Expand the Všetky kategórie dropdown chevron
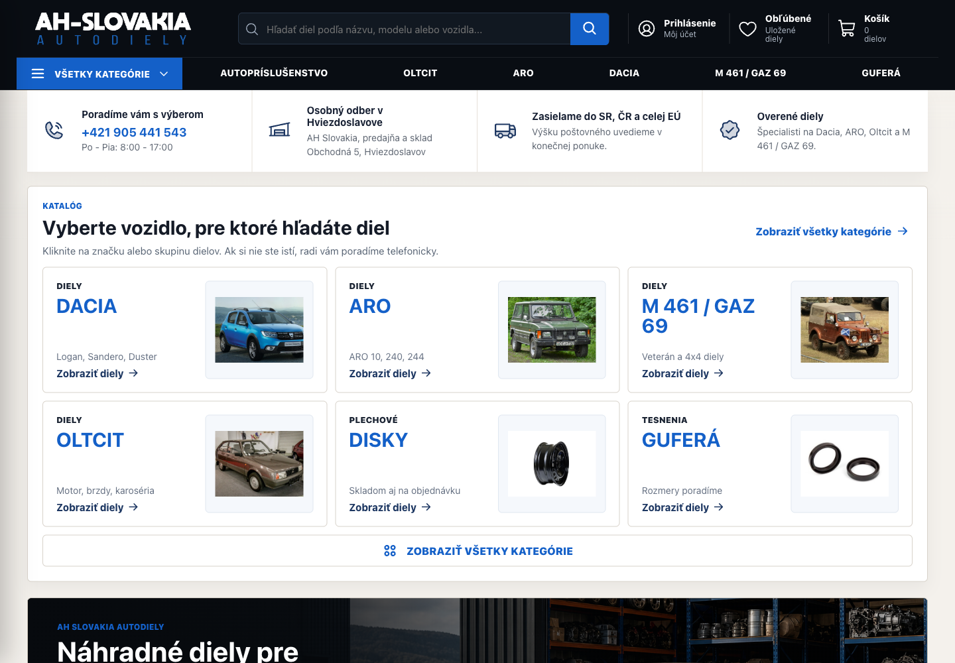This screenshot has height=663, width=955. pos(164,74)
